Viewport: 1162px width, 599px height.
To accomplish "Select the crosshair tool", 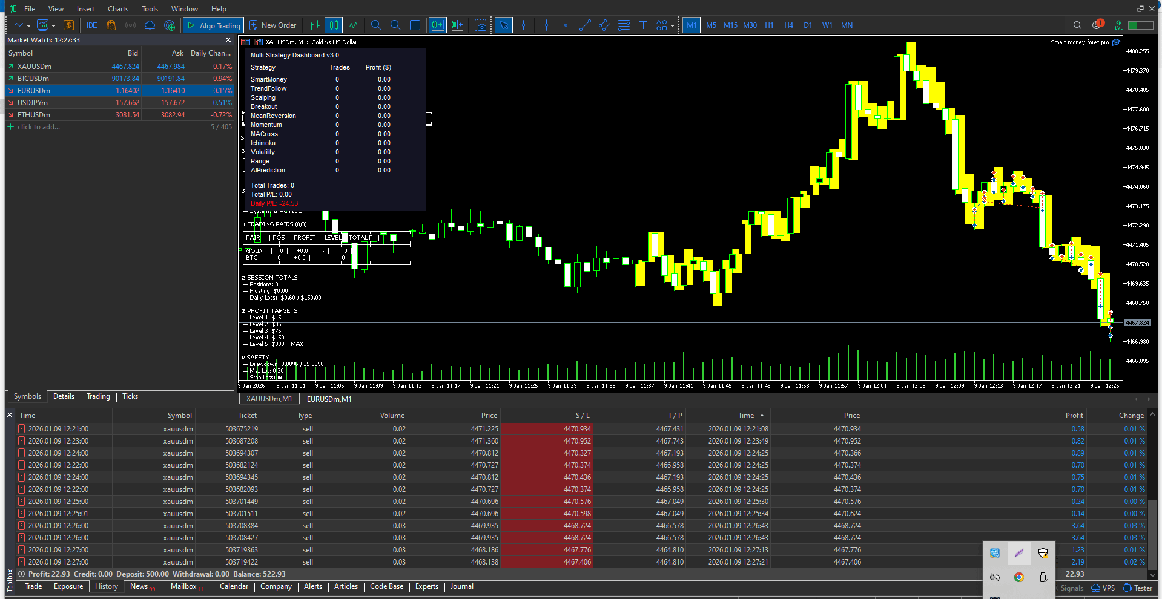I will point(524,25).
